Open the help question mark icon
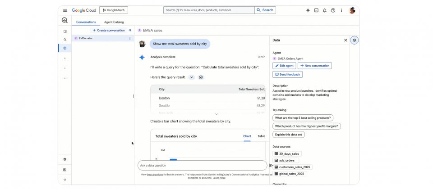 click(x=333, y=10)
